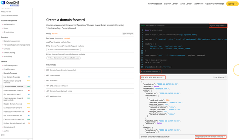The image size is (239, 140).
Task: Go to Support Center
Action: tap(171, 4)
